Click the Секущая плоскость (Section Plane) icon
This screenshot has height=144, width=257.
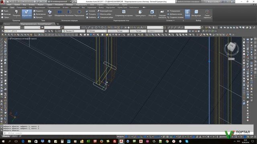coord(162,12)
